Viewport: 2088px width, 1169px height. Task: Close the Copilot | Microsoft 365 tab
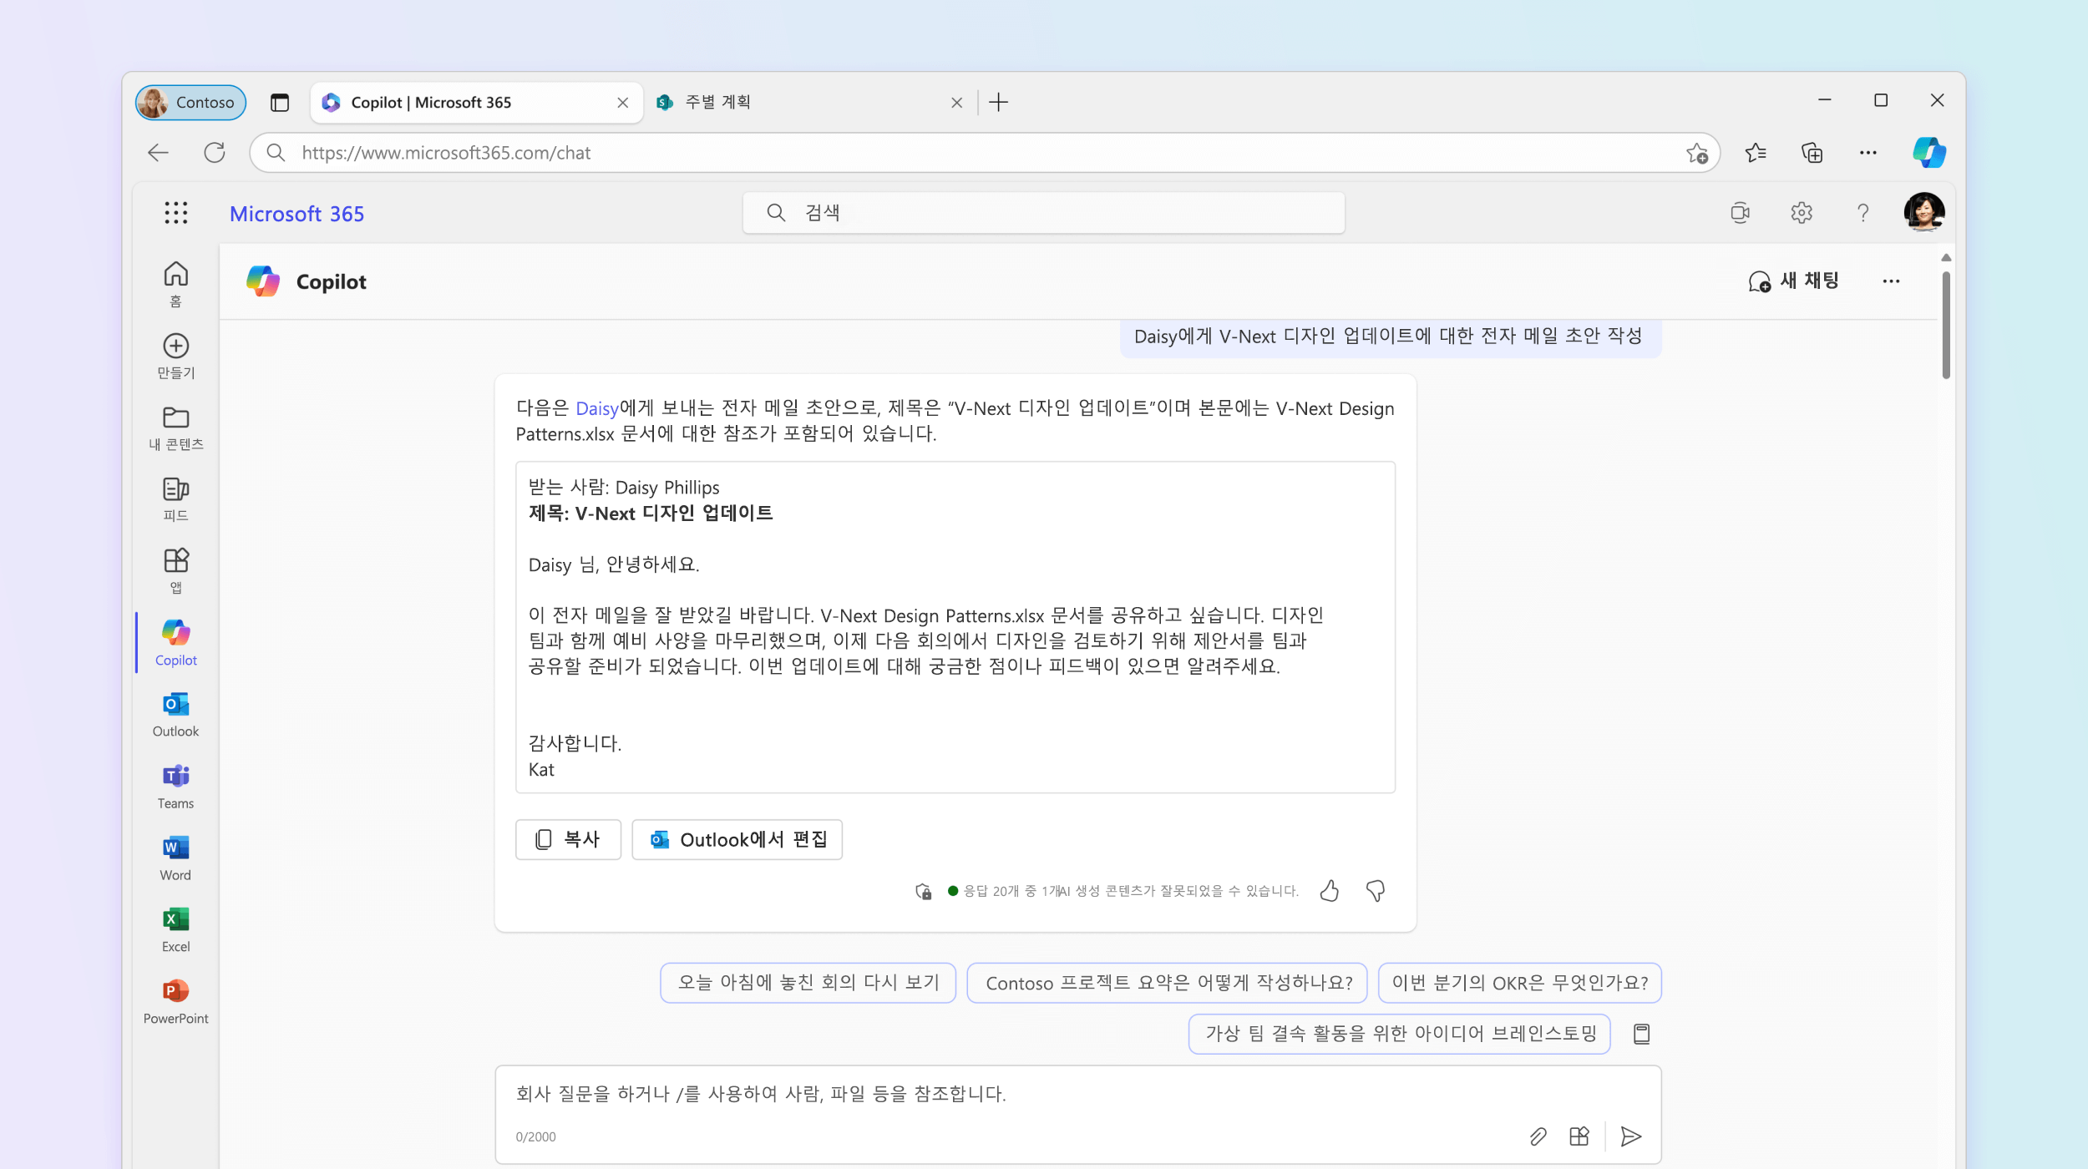click(x=622, y=102)
